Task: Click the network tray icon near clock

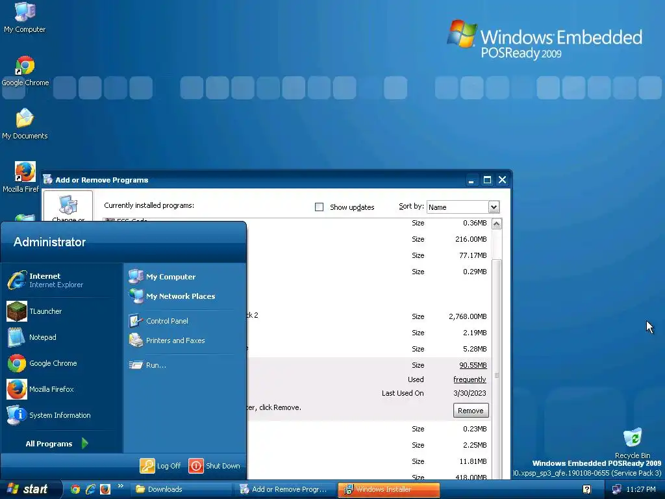Action: [616, 489]
